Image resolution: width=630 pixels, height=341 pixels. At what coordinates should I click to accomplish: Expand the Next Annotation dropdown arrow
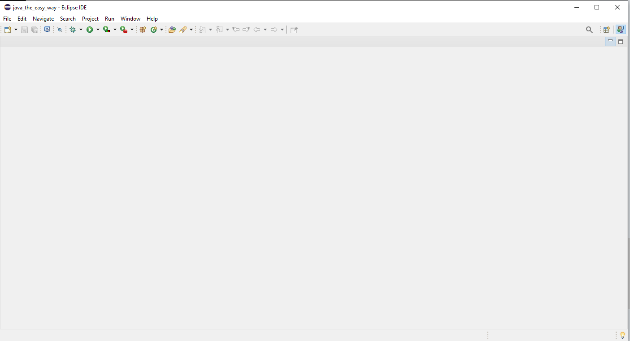pyautogui.click(x=210, y=30)
